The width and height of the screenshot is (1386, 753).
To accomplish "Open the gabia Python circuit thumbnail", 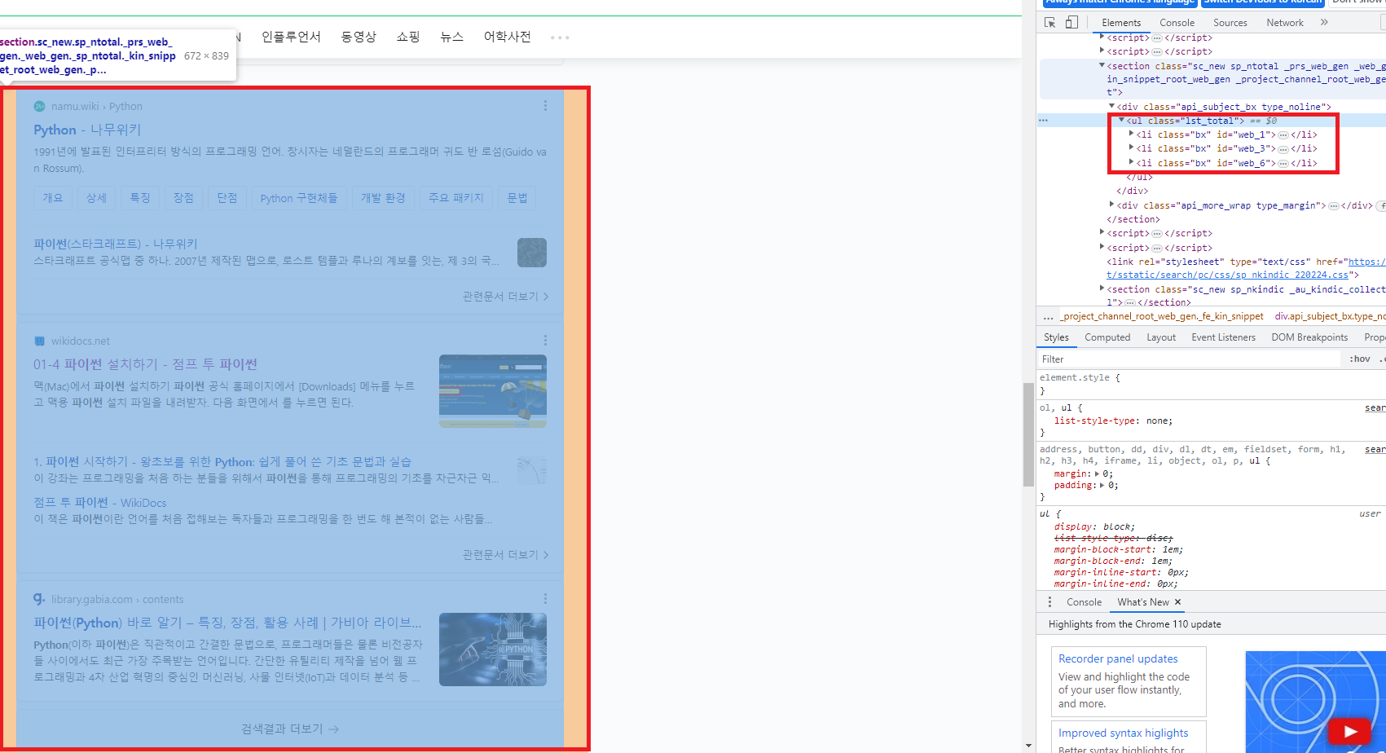I will pos(493,650).
